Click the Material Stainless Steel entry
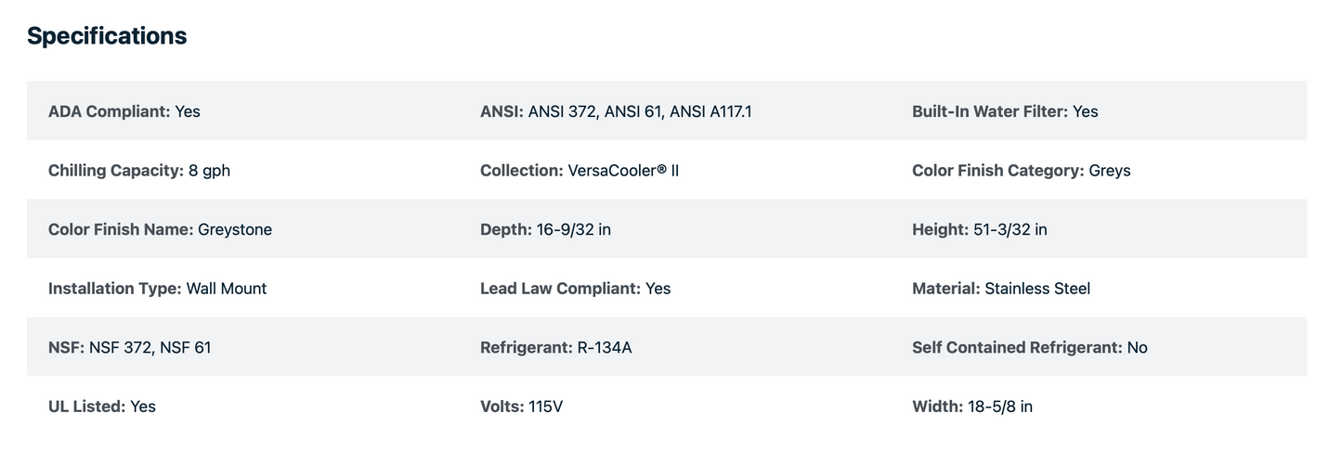The width and height of the screenshot is (1342, 451). (x=1001, y=289)
